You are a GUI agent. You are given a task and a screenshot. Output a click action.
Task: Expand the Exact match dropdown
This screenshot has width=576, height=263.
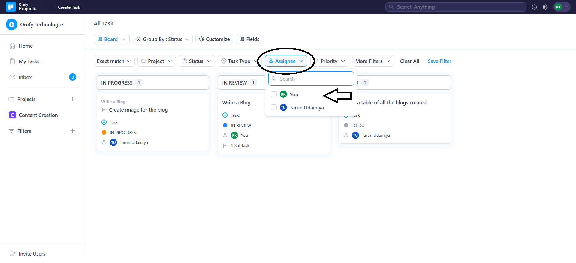pos(114,61)
